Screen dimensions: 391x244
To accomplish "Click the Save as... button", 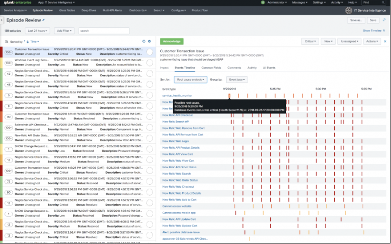I will point(356,20).
